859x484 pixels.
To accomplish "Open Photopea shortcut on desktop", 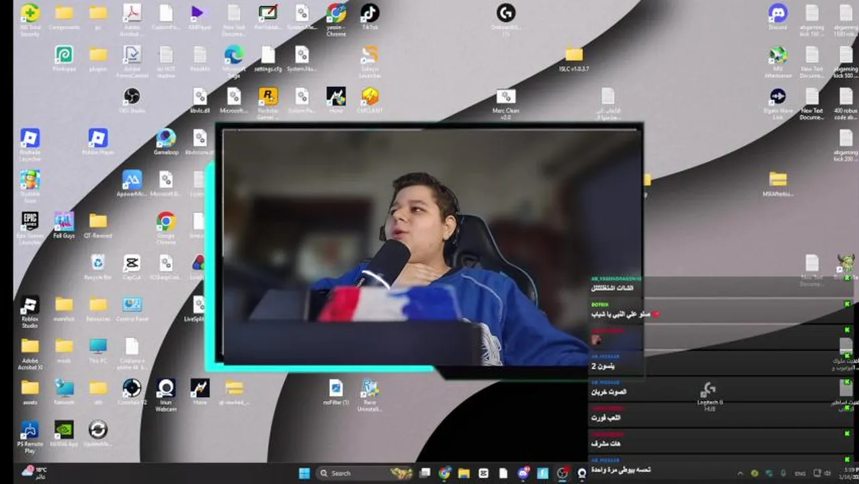I will [x=64, y=59].
